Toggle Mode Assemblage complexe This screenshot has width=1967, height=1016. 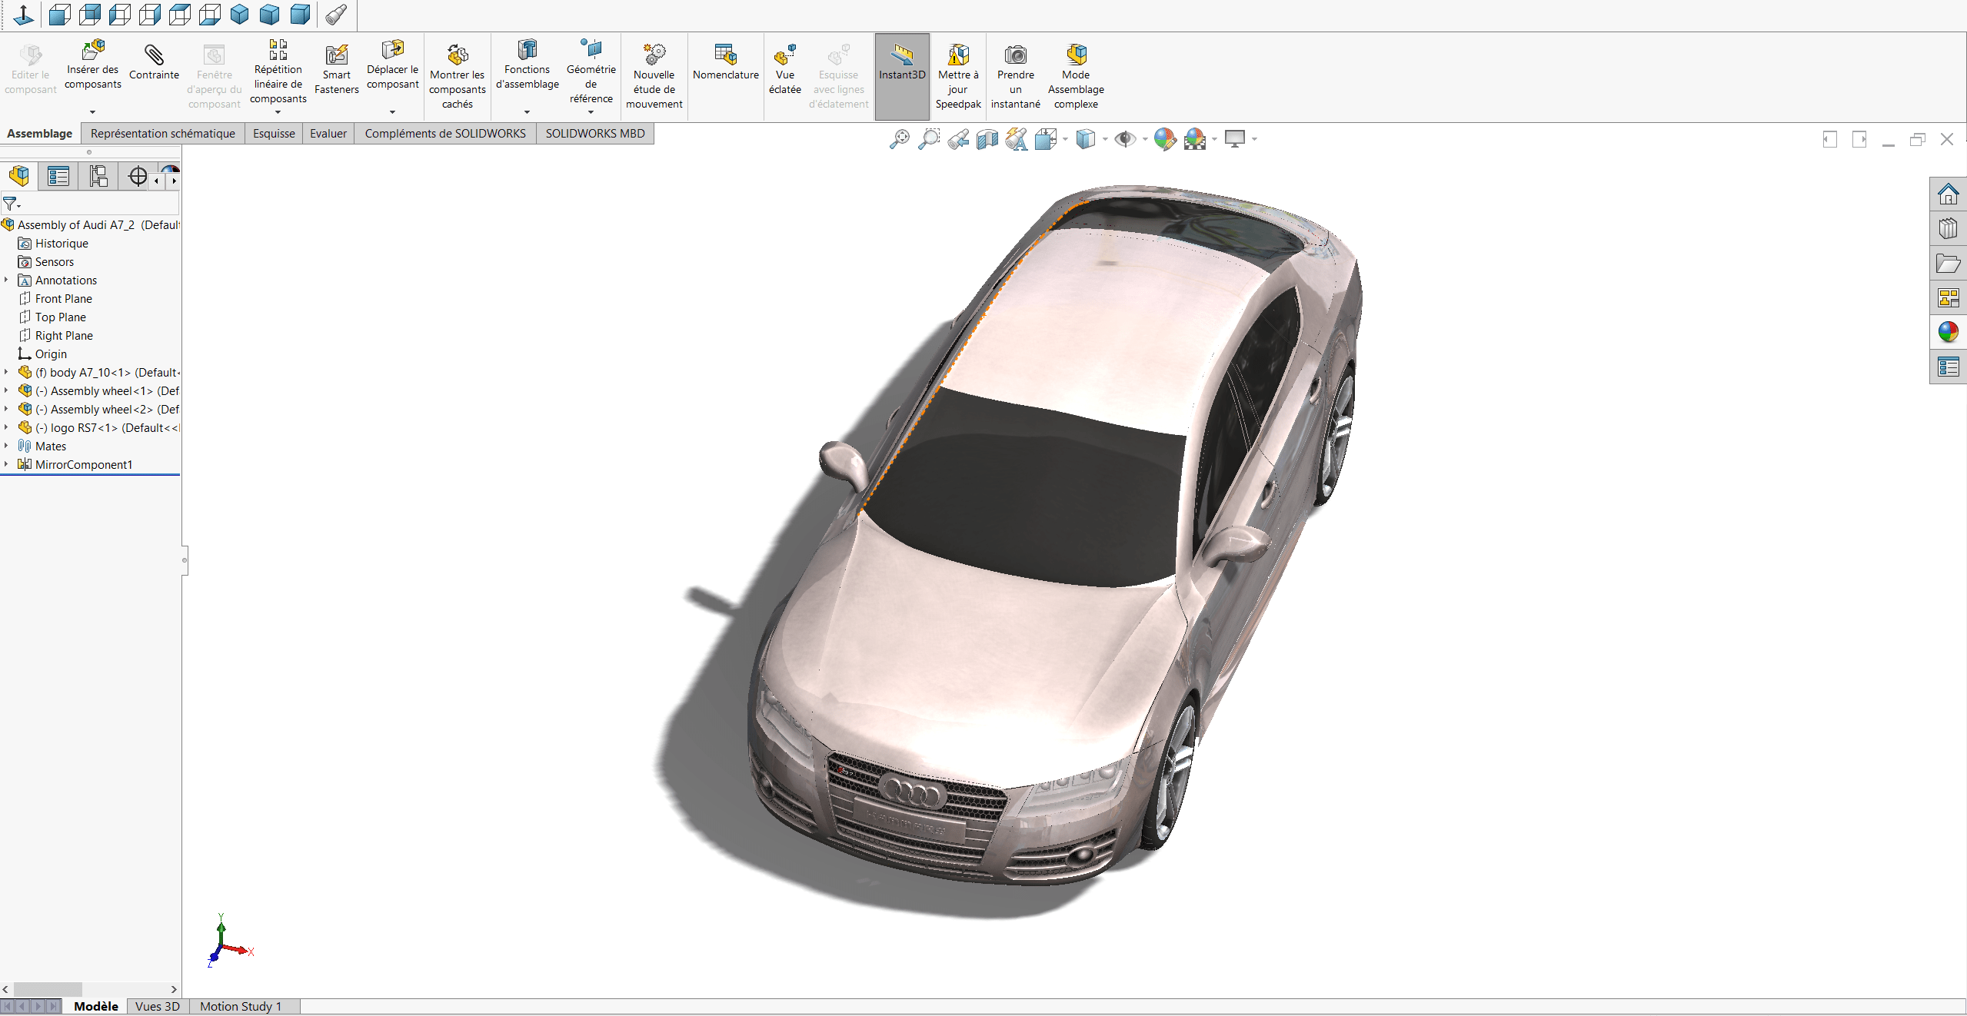pyautogui.click(x=1076, y=76)
